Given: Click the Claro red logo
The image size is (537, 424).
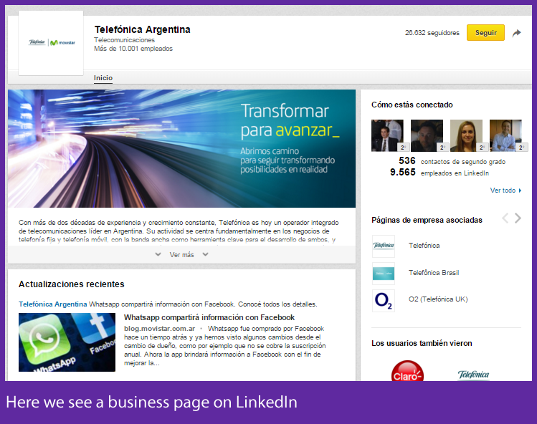Looking at the screenshot, I should tap(407, 372).
